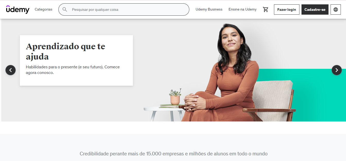Focus the 'Pesquisar por qualquer coisa' field
Image resolution: width=346 pixels, height=161 pixels.
(x=124, y=10)
